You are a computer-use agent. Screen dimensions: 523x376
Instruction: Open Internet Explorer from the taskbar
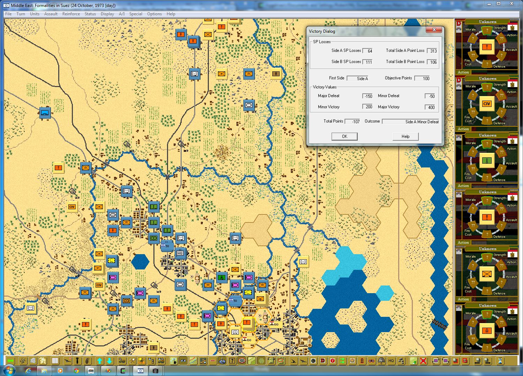coord(28,371)
